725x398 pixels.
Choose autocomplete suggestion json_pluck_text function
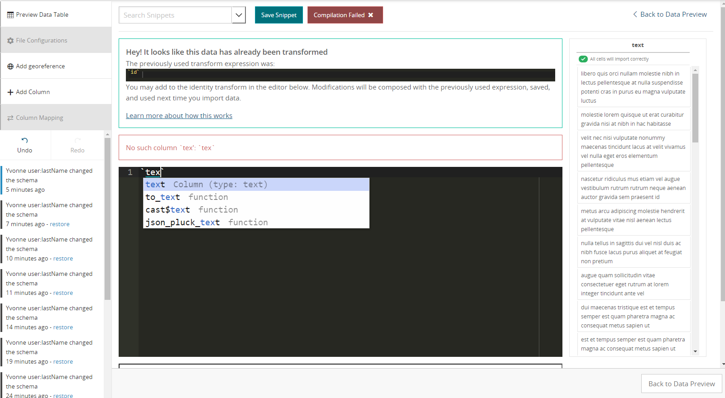point(256,223)
